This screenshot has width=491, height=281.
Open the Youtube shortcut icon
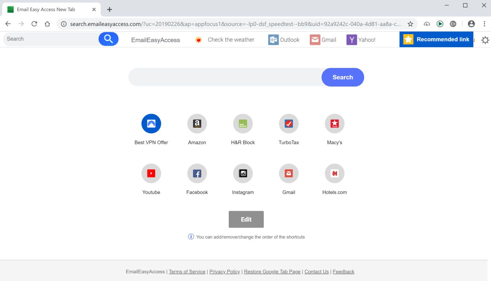point(151,173)
